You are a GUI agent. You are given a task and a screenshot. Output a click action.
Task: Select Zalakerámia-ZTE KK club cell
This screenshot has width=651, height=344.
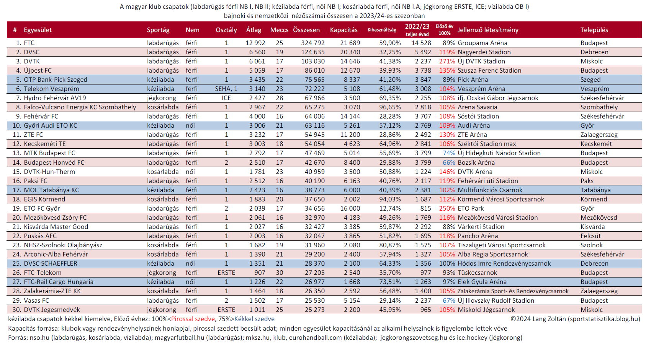point(52,291)
